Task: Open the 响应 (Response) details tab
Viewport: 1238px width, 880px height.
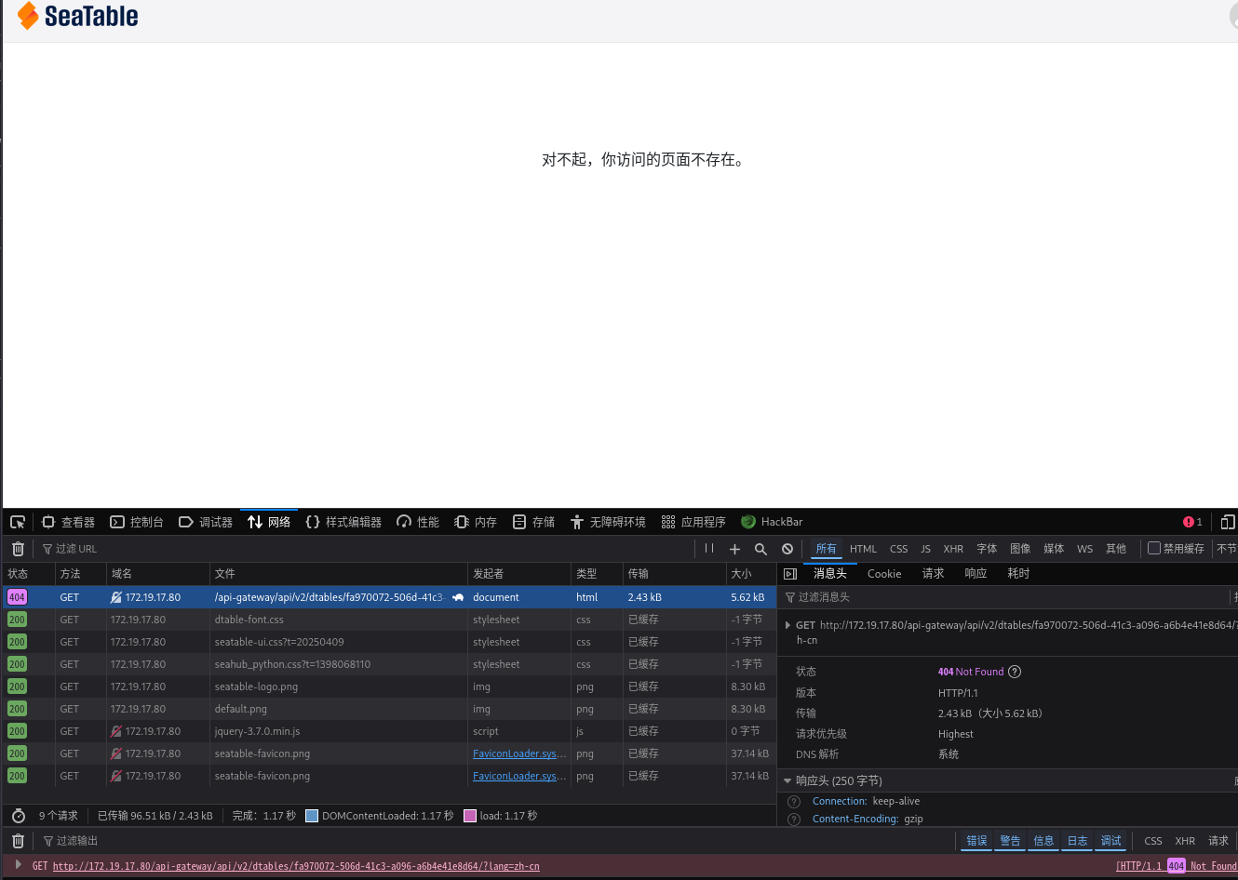Action: tap(976, 574)
